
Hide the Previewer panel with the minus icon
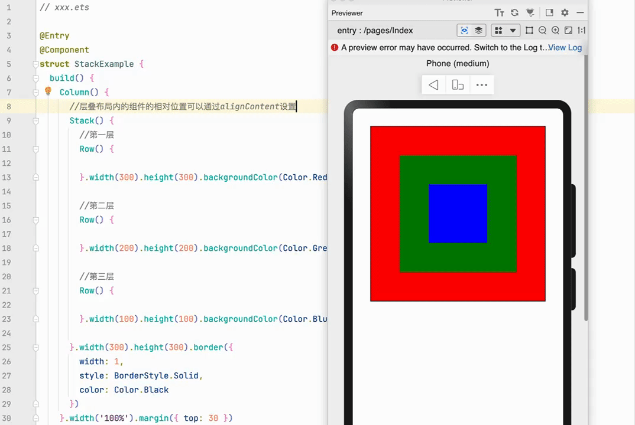click(x=581, y=13)
